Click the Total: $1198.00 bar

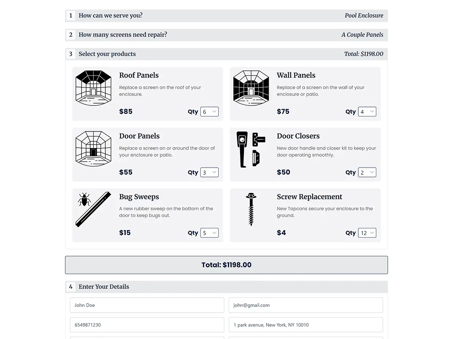pos(226,265)
